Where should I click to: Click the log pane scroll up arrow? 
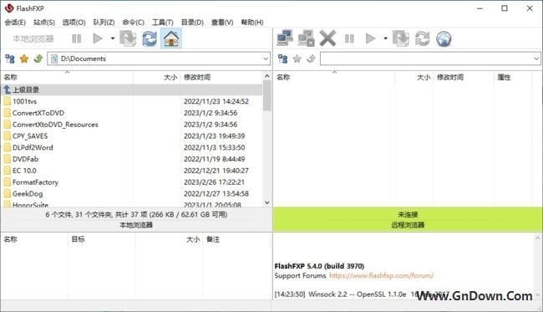pos(537,238)
